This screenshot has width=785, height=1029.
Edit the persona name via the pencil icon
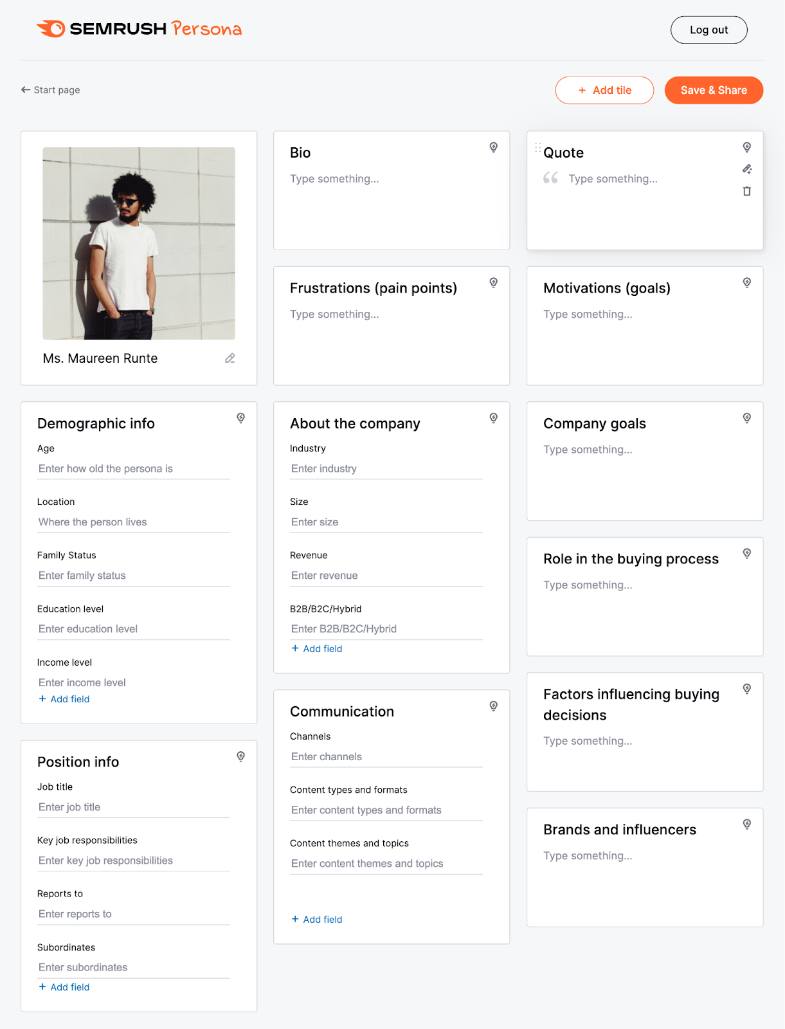pyautogui.click(x=230, y=358)
